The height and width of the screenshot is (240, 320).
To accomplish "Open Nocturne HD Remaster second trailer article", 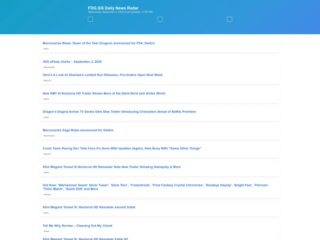I will point(89,207).
